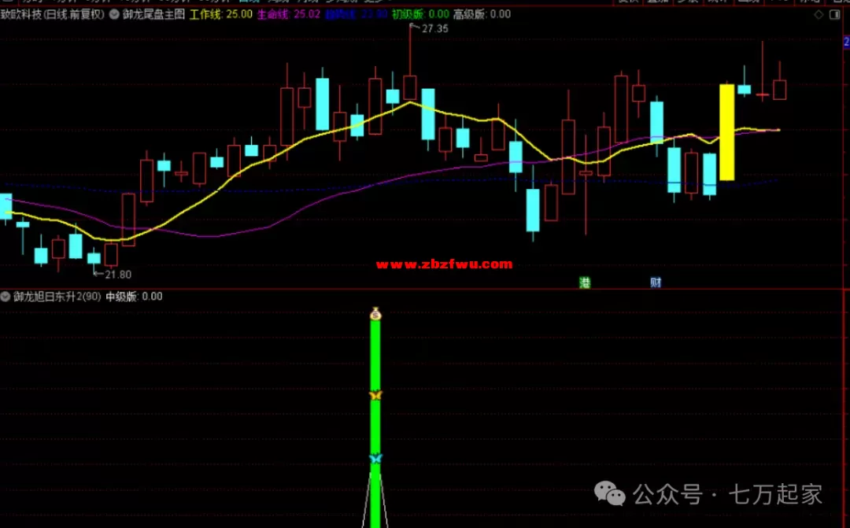Click the 高级版: 0.00 value

pos(482,15)
